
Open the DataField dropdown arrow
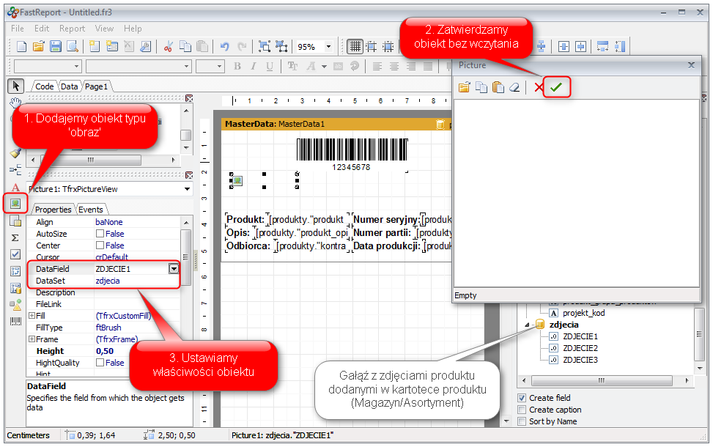point(174,269)
